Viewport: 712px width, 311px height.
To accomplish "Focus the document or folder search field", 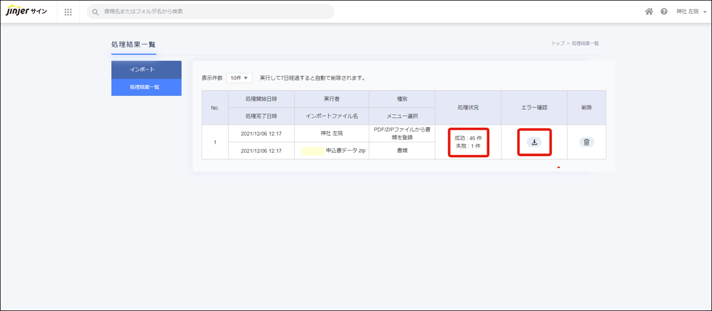I will [217, 12].
